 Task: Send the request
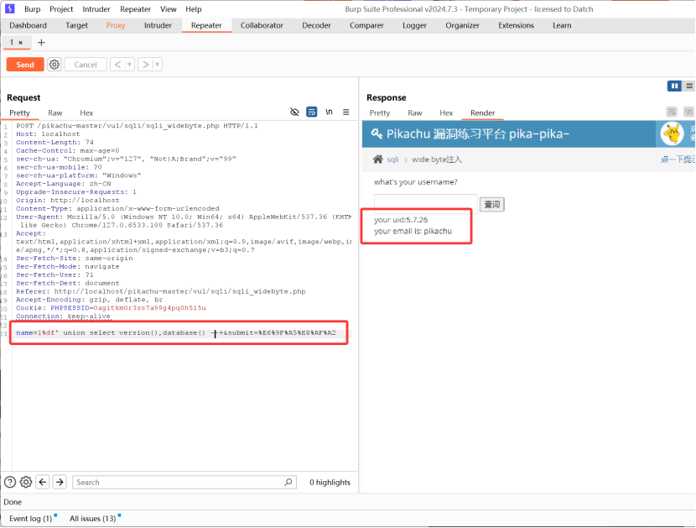tap(25, 65)
